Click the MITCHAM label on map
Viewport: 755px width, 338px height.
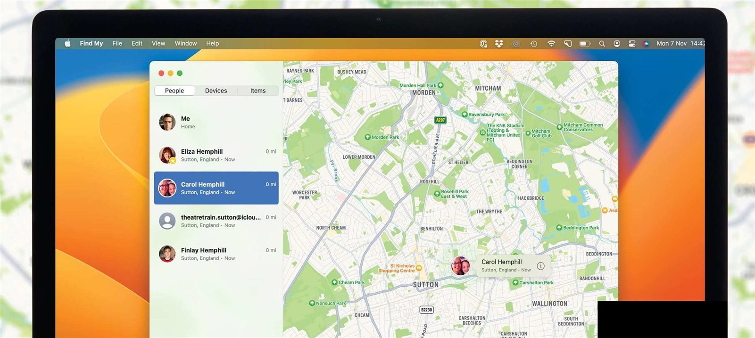pos(488,88)
